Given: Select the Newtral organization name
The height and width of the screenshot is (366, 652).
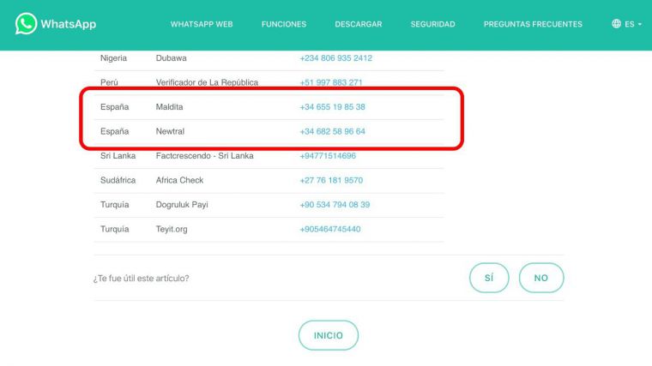Looking at the screenshot, I should click(x=170, y=131).
